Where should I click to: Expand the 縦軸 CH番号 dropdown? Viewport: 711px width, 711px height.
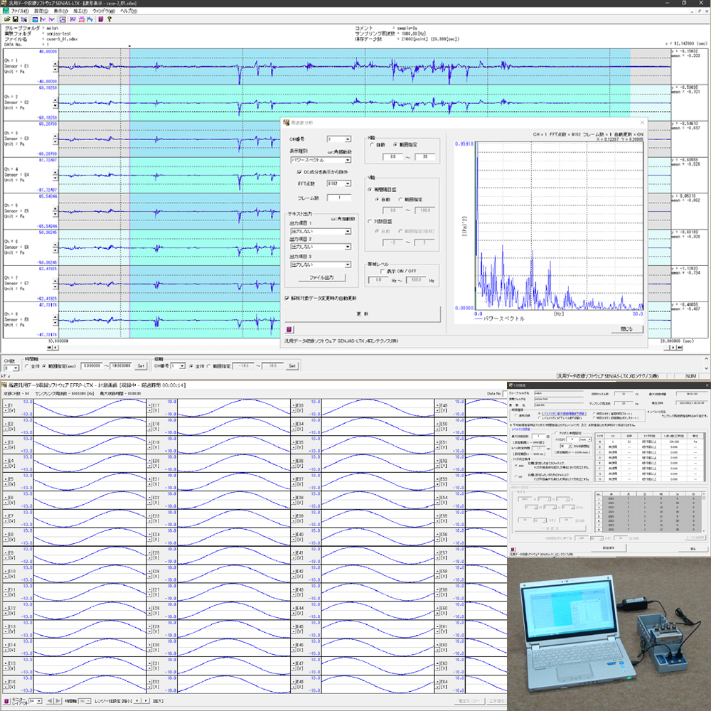pos(182,366)
